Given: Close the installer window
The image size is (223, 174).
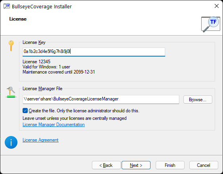Looking at the screenshot, I should tap(217, 6).
